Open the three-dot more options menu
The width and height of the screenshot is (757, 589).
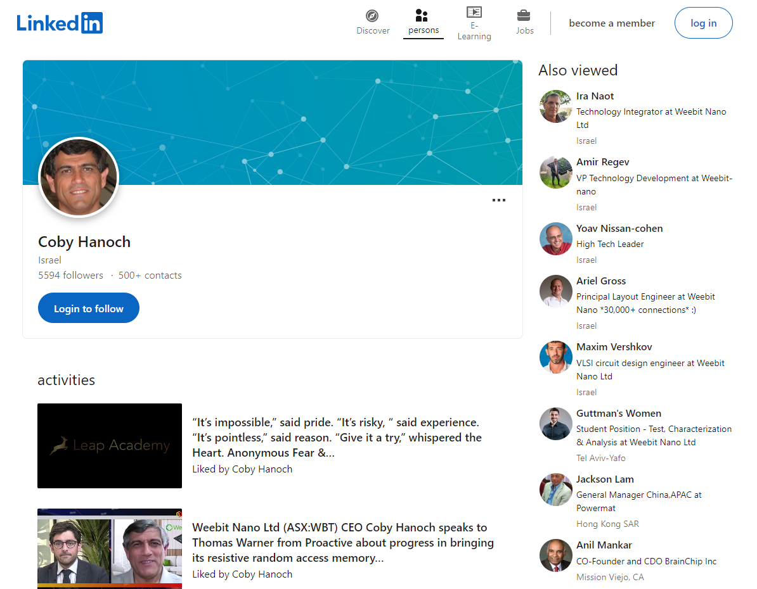499,200
